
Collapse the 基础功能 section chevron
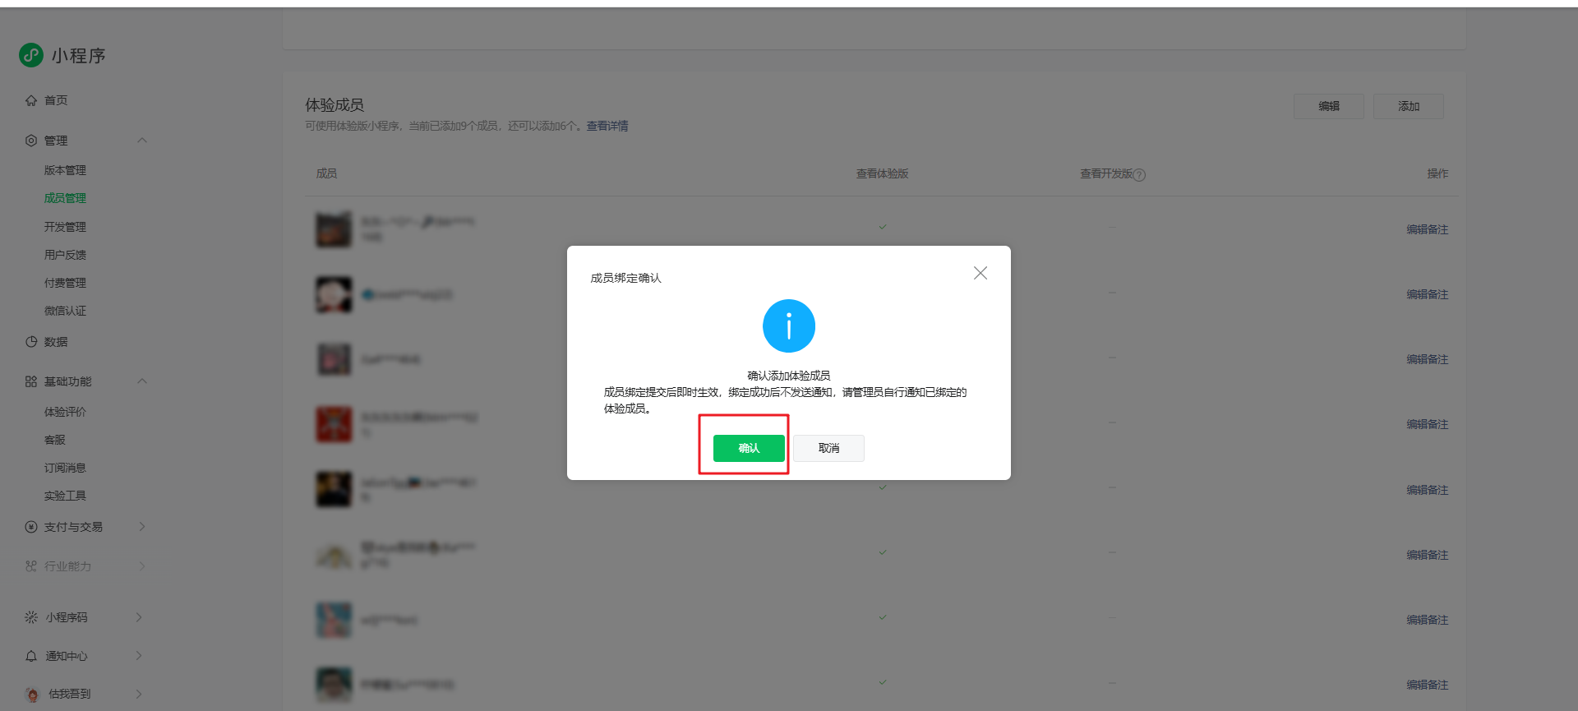coord(142,381)
